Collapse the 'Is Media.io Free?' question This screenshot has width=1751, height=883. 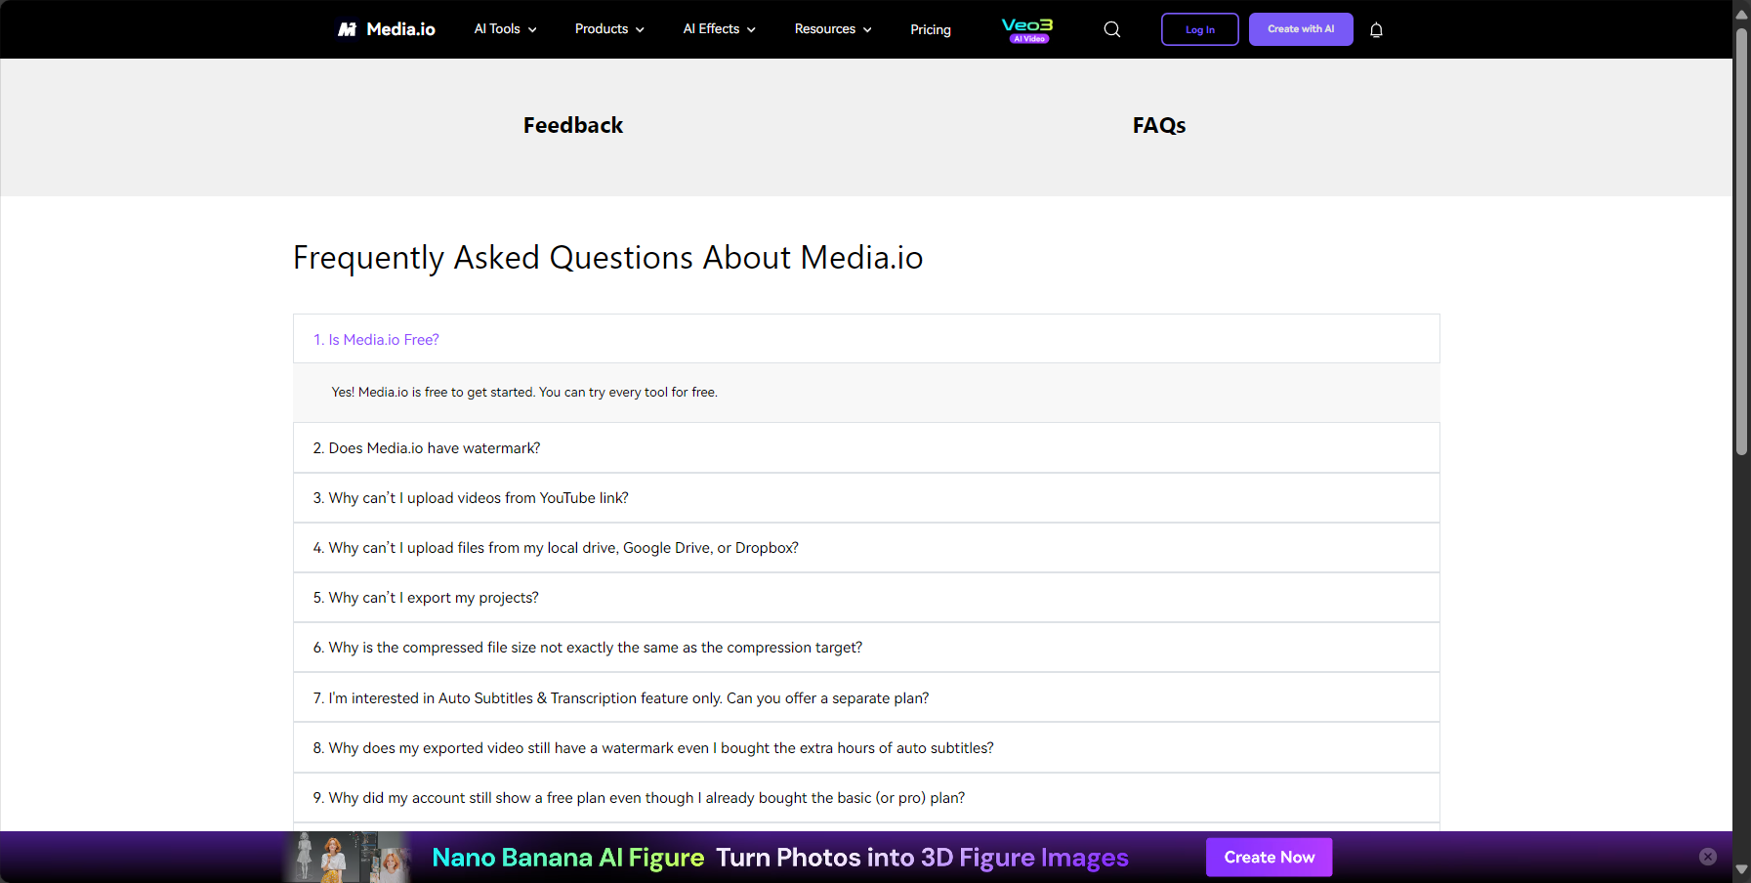(x=866, y=339)
